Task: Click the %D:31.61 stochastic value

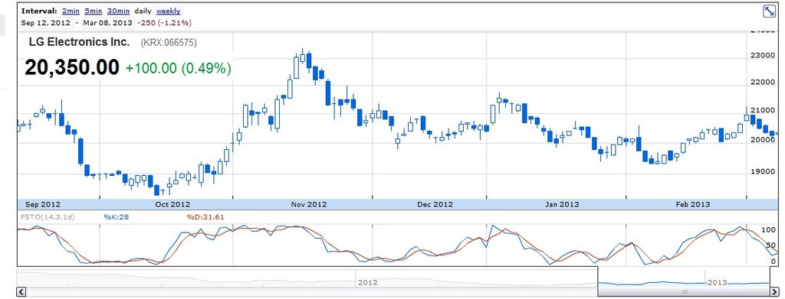Action: 205,217
